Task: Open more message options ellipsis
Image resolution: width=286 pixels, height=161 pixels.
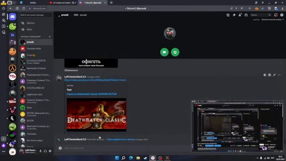Action: 279,75
